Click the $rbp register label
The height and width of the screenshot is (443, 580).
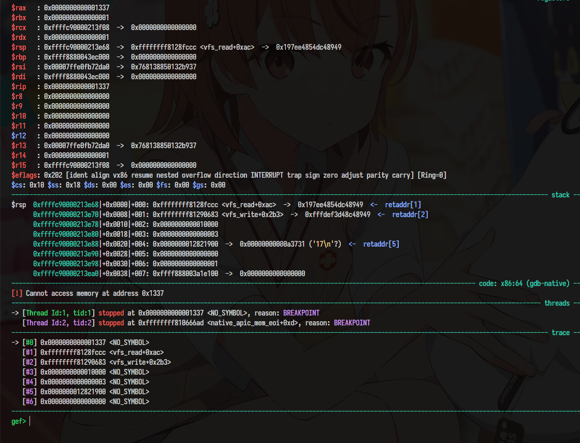[x=19, y=57]
